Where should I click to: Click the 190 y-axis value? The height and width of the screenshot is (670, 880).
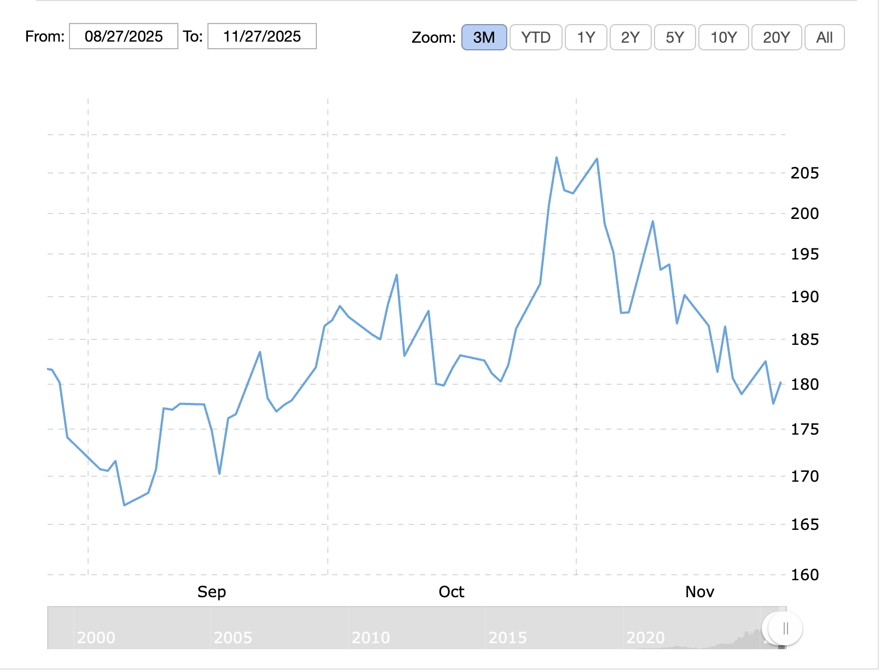click(805, 297)
